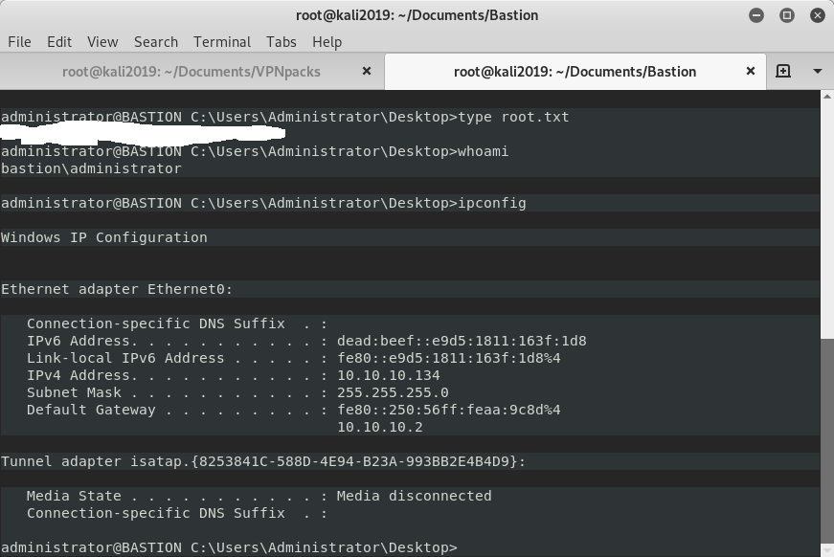Open the Terminal menu

222,42
